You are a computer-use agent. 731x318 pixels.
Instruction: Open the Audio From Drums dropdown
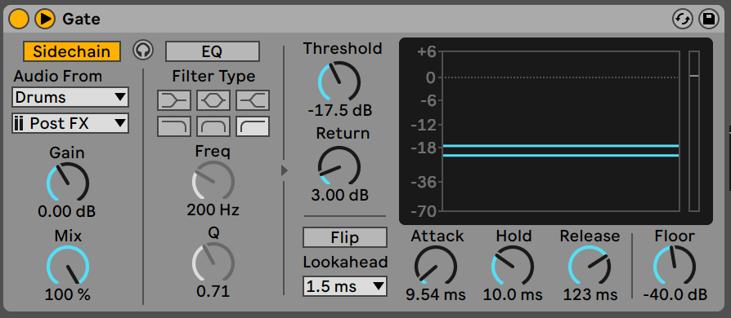pos(70,97)
